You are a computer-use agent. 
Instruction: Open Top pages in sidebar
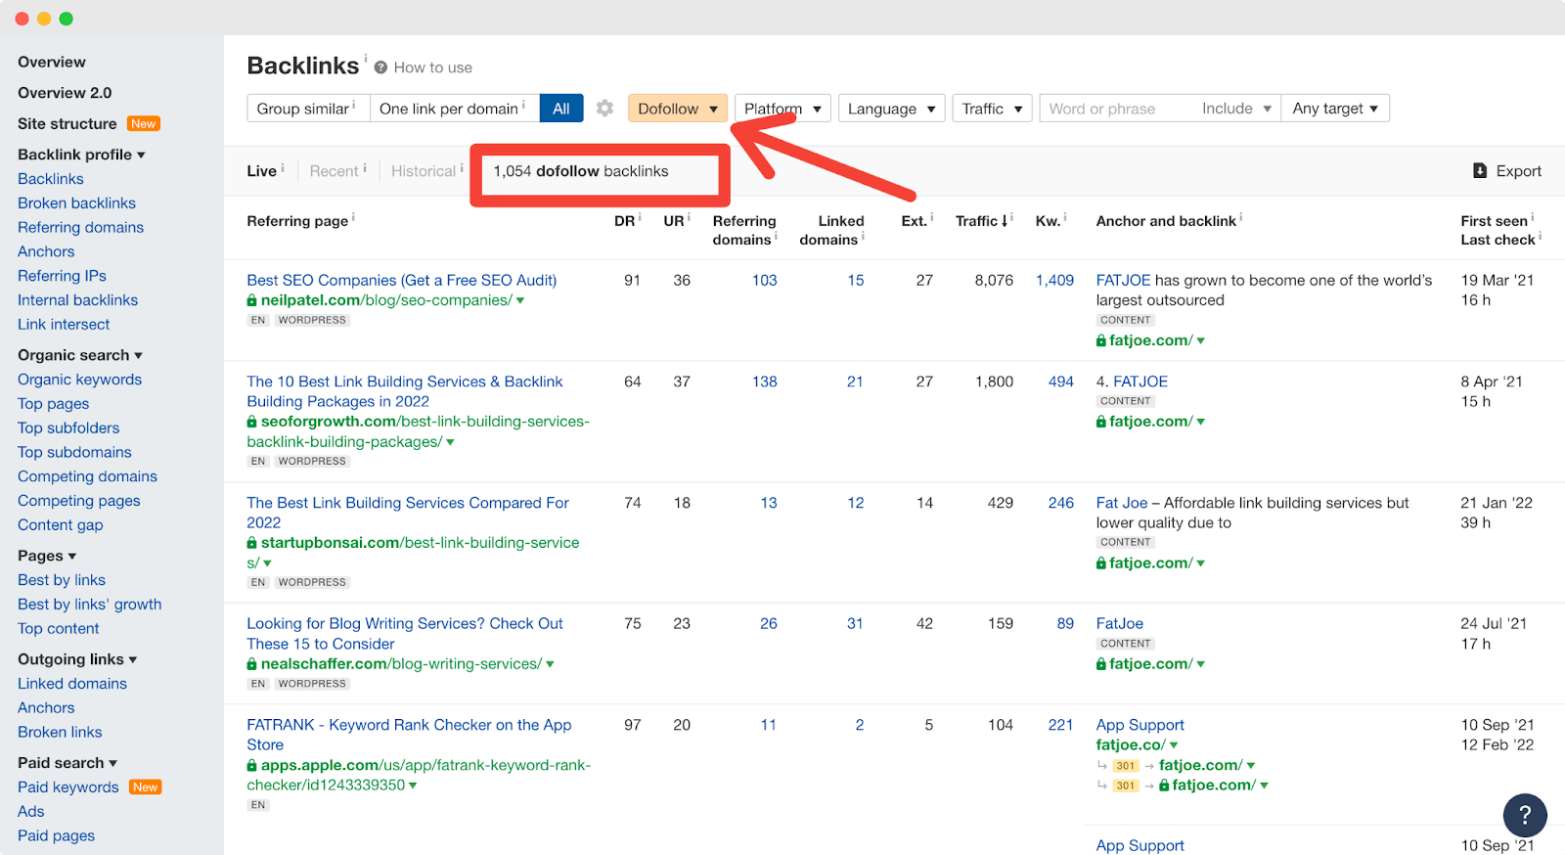coord(53,404)
